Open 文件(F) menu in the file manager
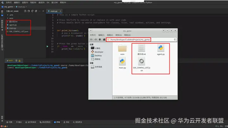The image size is (228, 128). pos(93,35)
